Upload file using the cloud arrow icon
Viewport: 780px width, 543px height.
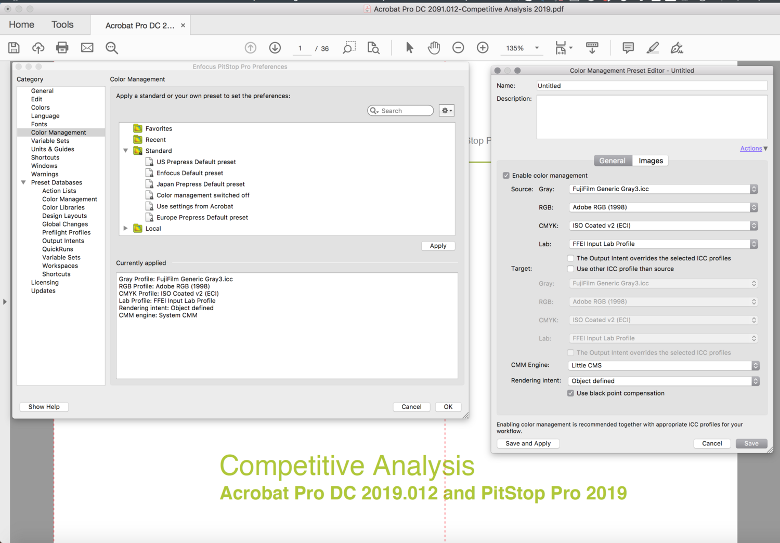pyautogui.click(x=38, y=48)
